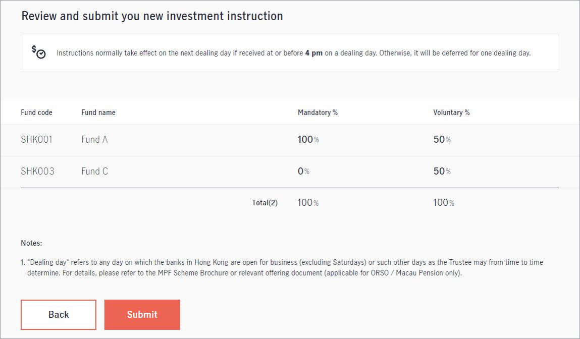Viewport: 580px width, 339px height.
Task: Click the Fund A name
Action: [94, 139]
